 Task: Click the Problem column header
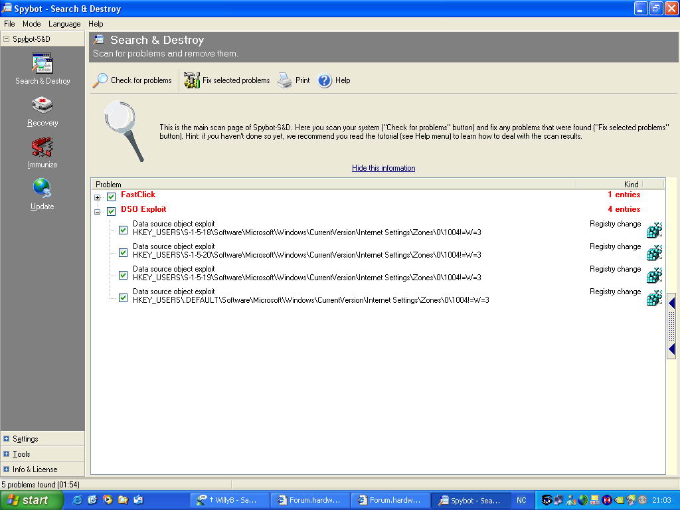coord(333,185)
